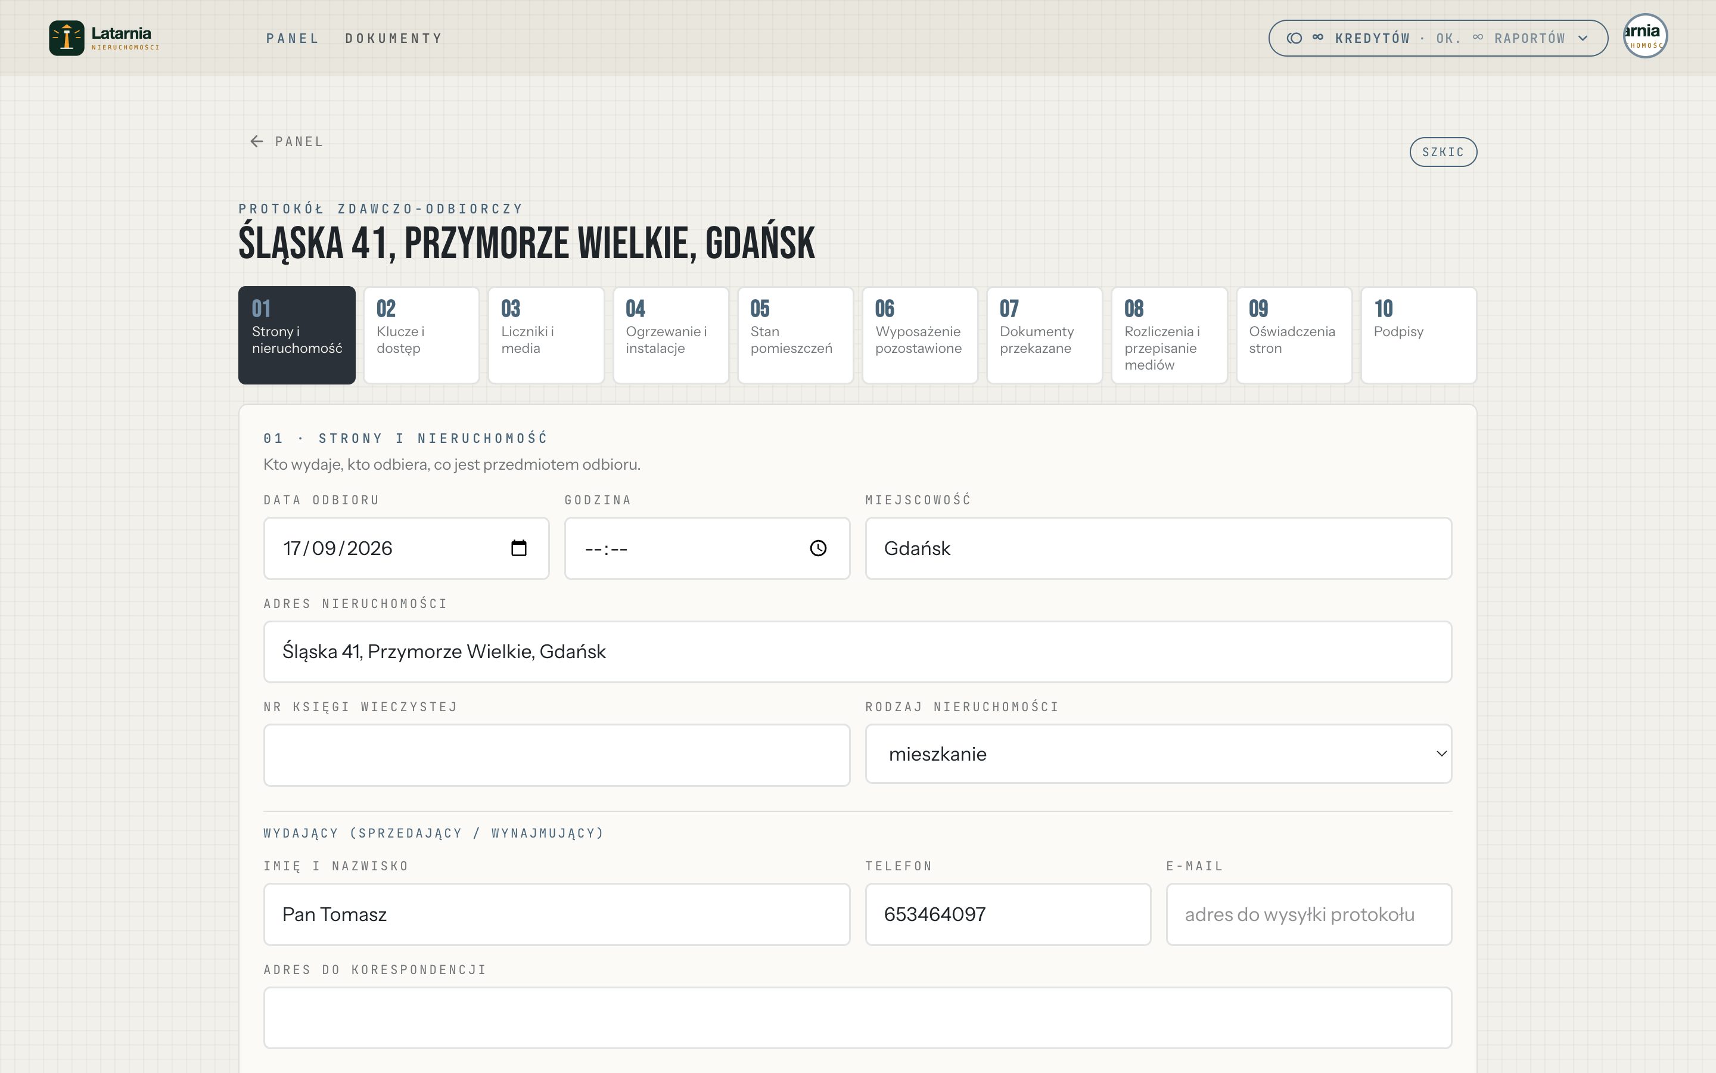The image size is (1716, 1073).
Task: Click the heading Śląska 41, Przymorze Wielkie, Gdańsk
Action: point(526,243)
